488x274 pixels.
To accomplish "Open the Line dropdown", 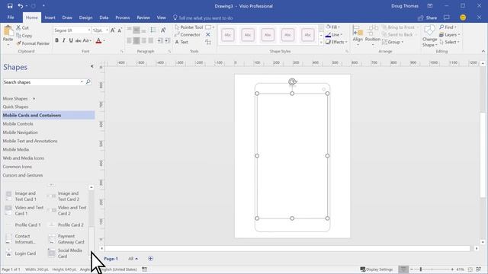I will [x=334, y=34].
